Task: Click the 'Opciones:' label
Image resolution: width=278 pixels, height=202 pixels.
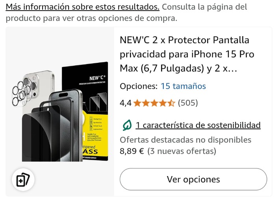Action: tap(139, 86)
